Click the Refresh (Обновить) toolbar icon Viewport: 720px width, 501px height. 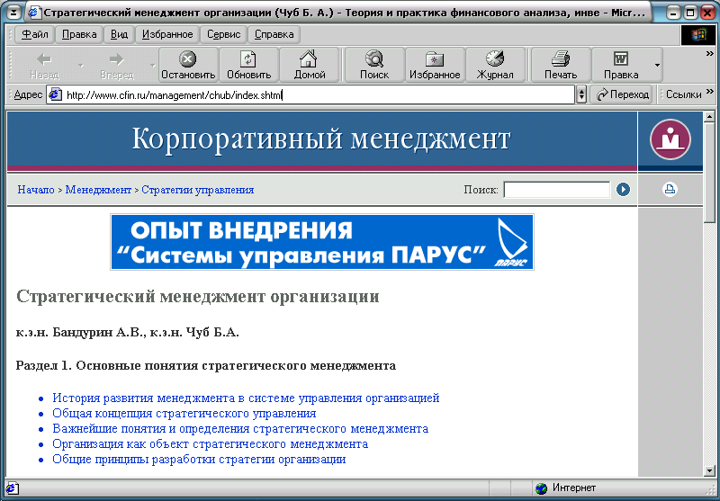click(x=248, y=64)
